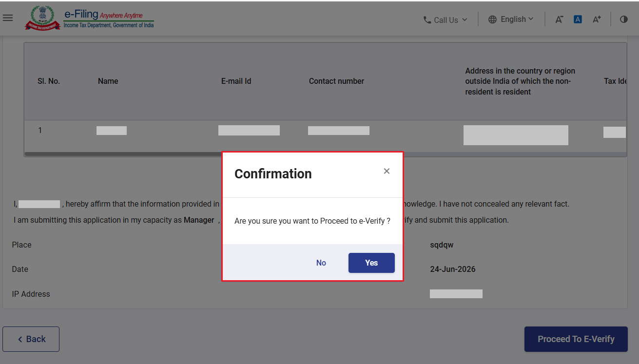Select the E-mail Id column header
Image resolution: width=639 pixels, height=364 pixels.
coord(236,81)
